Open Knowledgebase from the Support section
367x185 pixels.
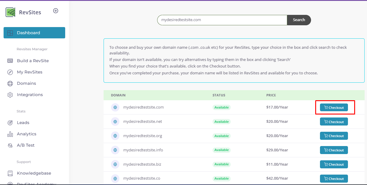34,173
